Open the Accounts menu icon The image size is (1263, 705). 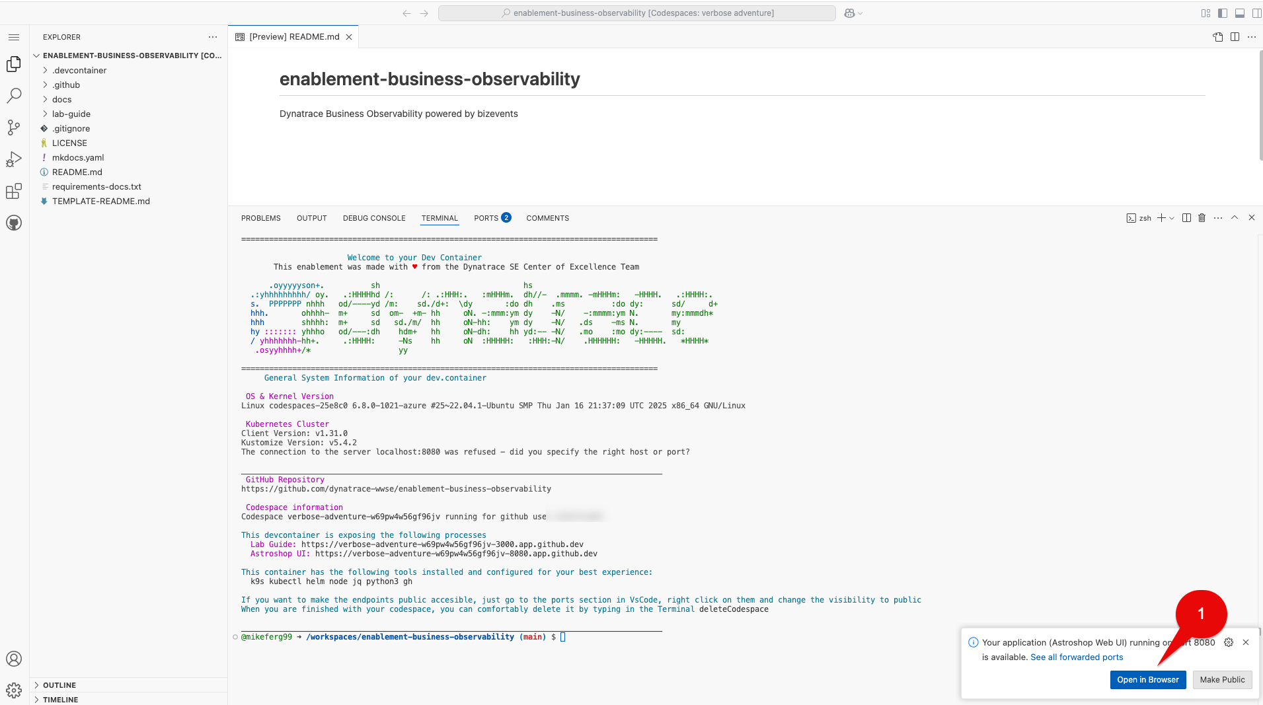tap(14, 659)
